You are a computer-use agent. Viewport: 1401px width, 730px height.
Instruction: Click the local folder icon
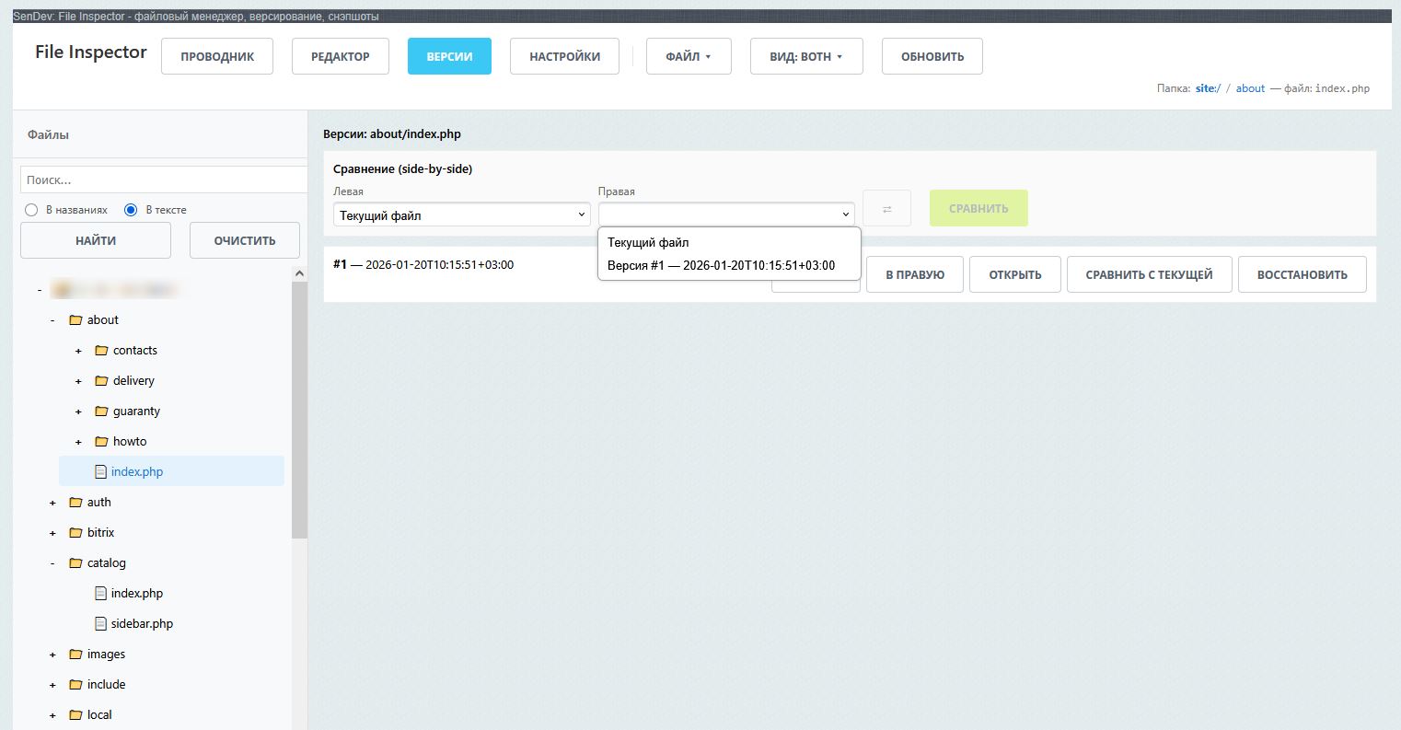[76, 714]
